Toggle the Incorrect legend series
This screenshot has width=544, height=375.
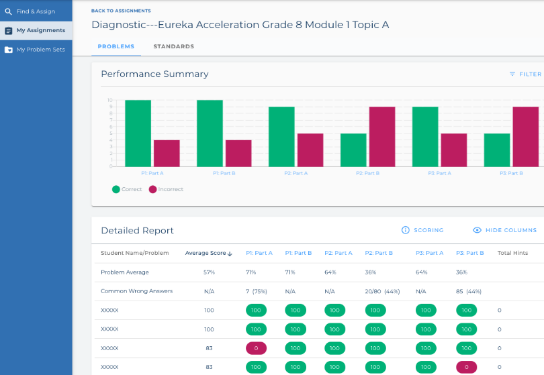click(153, 189)
